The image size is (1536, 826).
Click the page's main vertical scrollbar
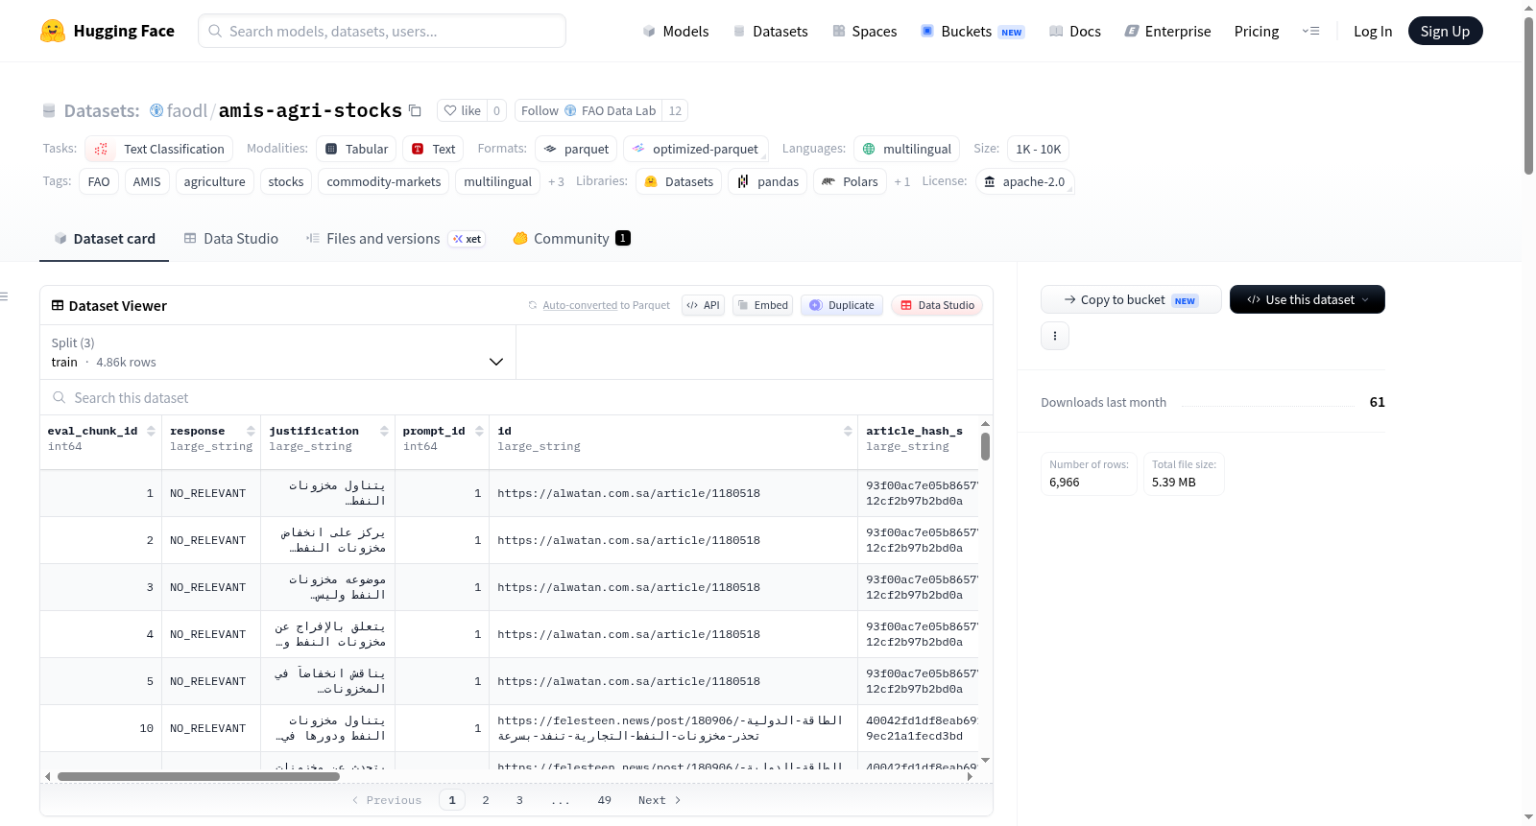[1529, 96]
